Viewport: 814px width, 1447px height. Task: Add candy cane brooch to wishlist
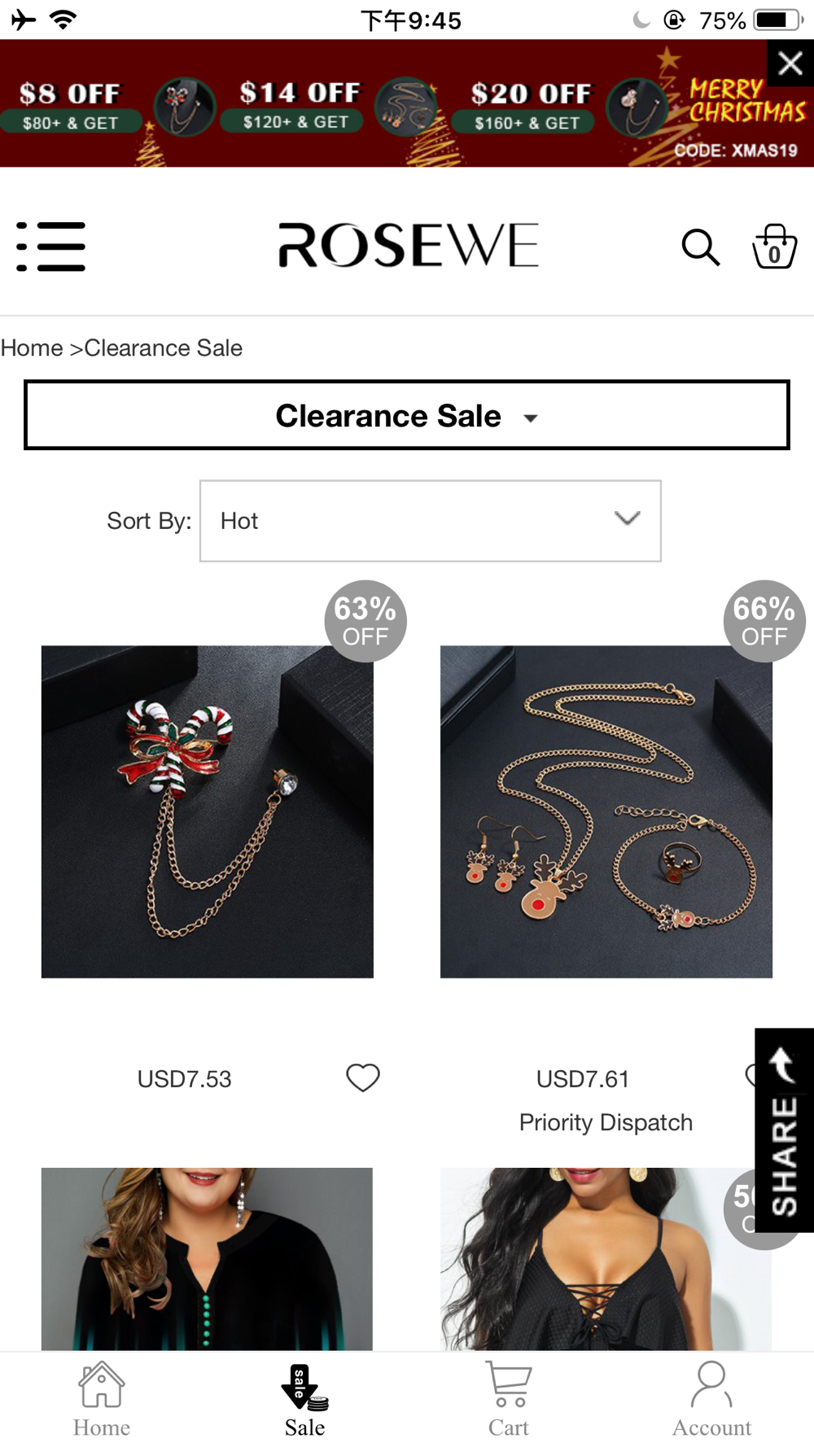(363, 1078)
